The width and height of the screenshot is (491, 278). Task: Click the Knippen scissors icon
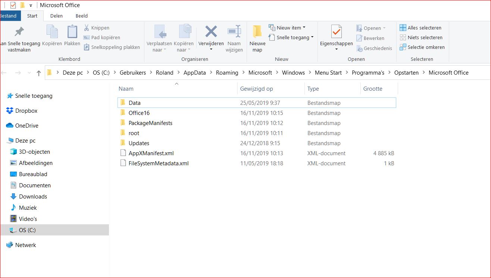87,28
